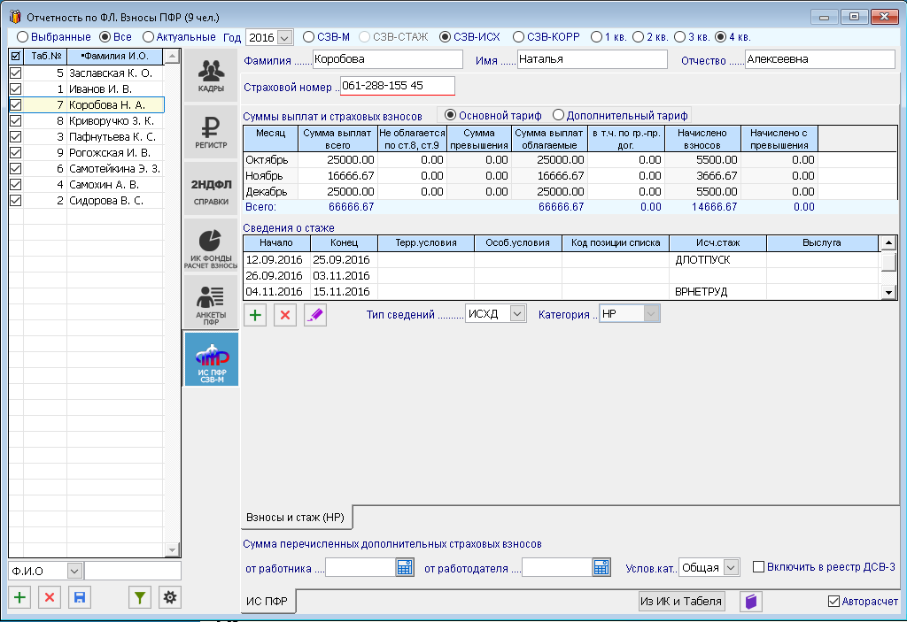Open Анкеты ПФР section
This screenshot has height=622, width=907.
(211, 303)
